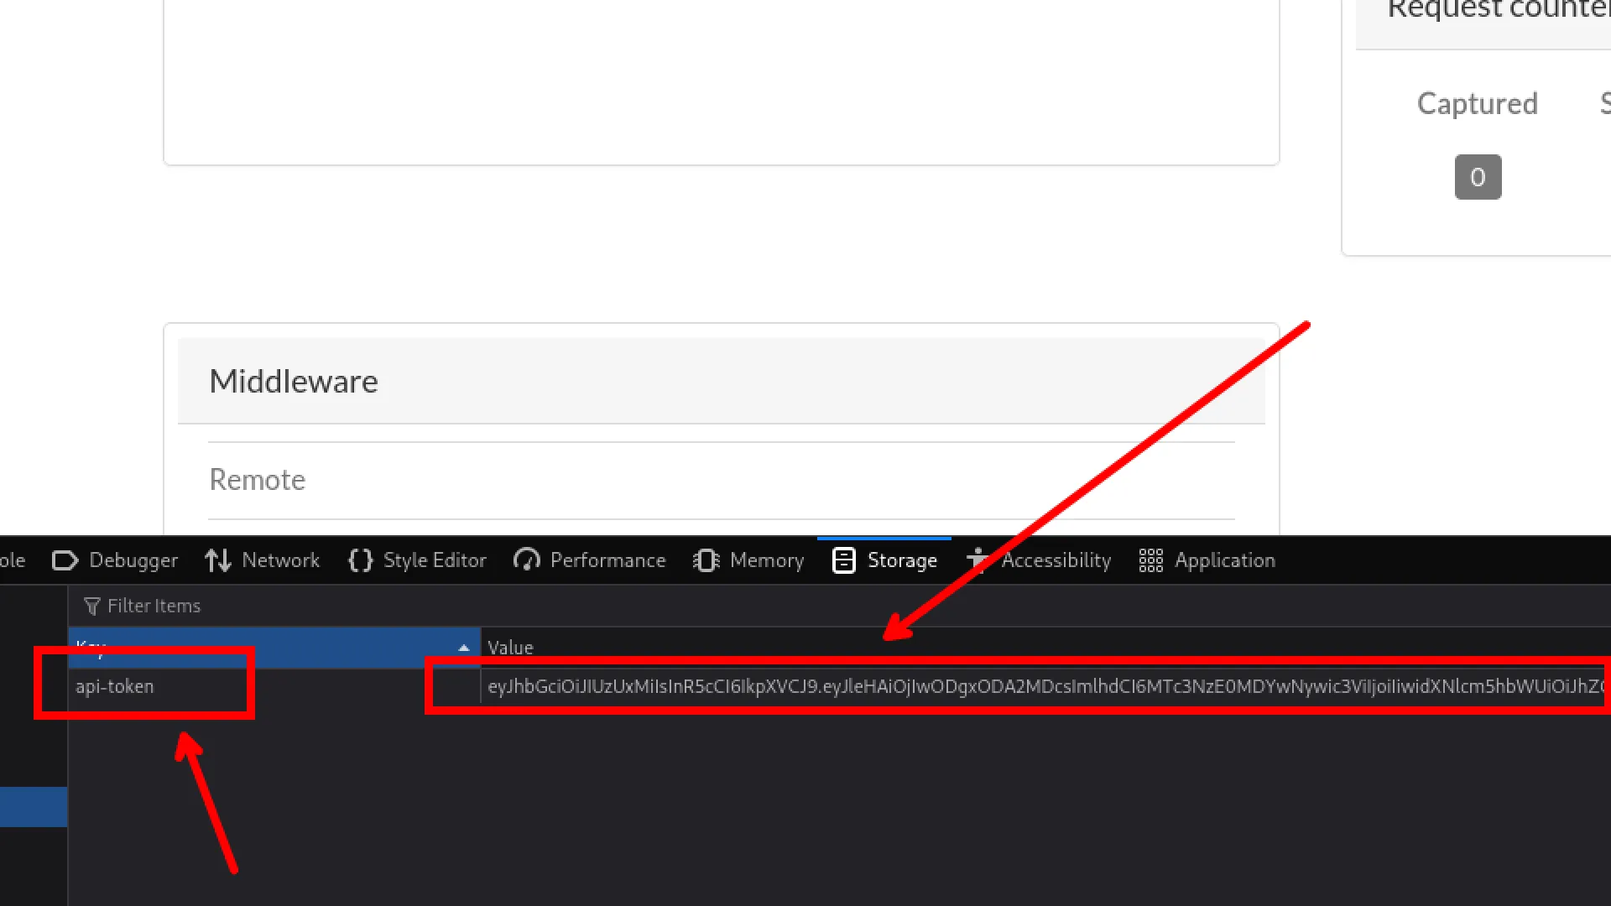Image resolution: width=1611 pixels, height=906 pixels.
Task: Focus the Filter Items field
Action: click(839, 606)
